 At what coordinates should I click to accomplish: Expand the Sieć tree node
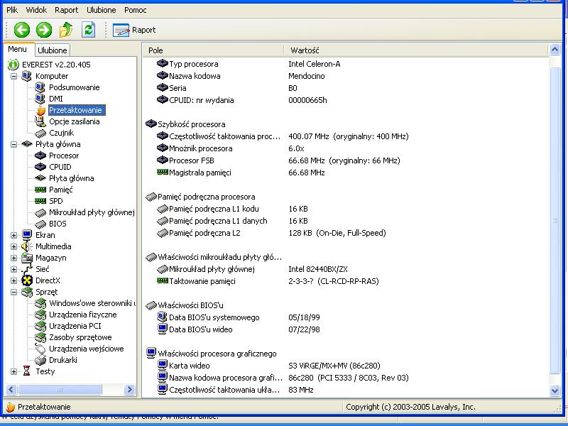tap(13, 269)
